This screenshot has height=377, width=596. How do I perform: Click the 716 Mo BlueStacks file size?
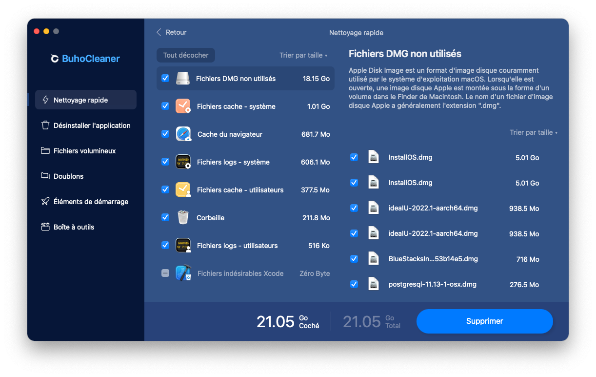point(528,259)
